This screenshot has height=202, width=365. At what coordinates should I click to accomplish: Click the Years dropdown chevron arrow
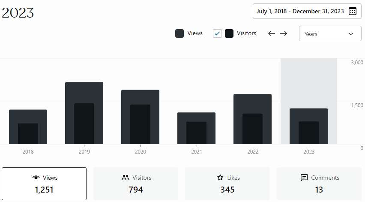coord(351,34)
